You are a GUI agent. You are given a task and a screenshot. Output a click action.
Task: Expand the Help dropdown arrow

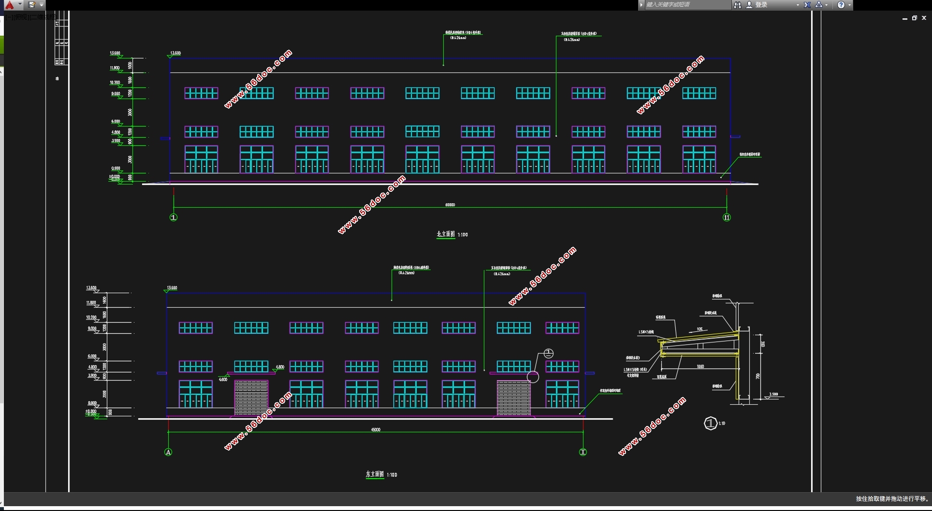[x=849, y=5]
